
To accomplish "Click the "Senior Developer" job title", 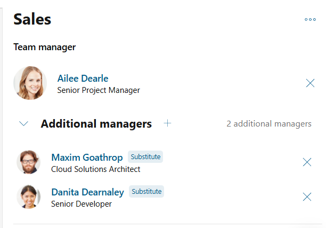I will pos(81,204).
